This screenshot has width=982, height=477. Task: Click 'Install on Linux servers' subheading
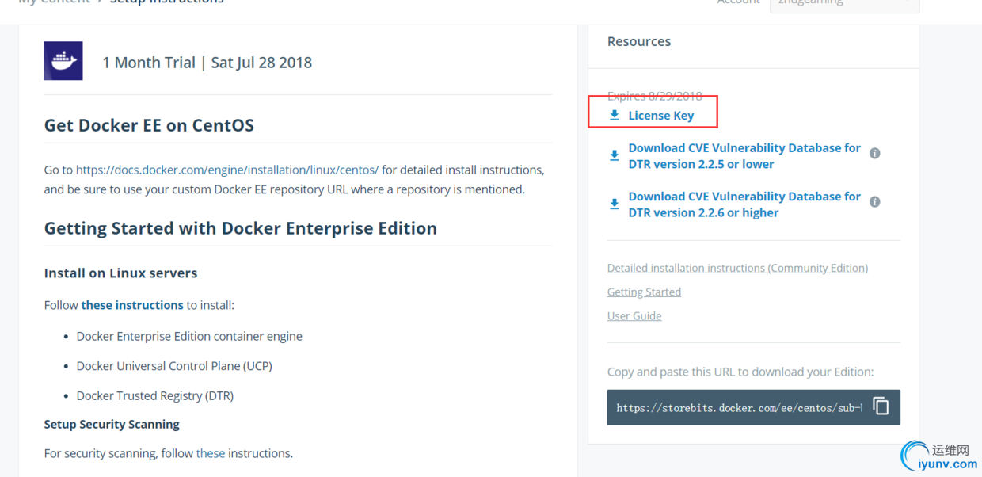120,273
